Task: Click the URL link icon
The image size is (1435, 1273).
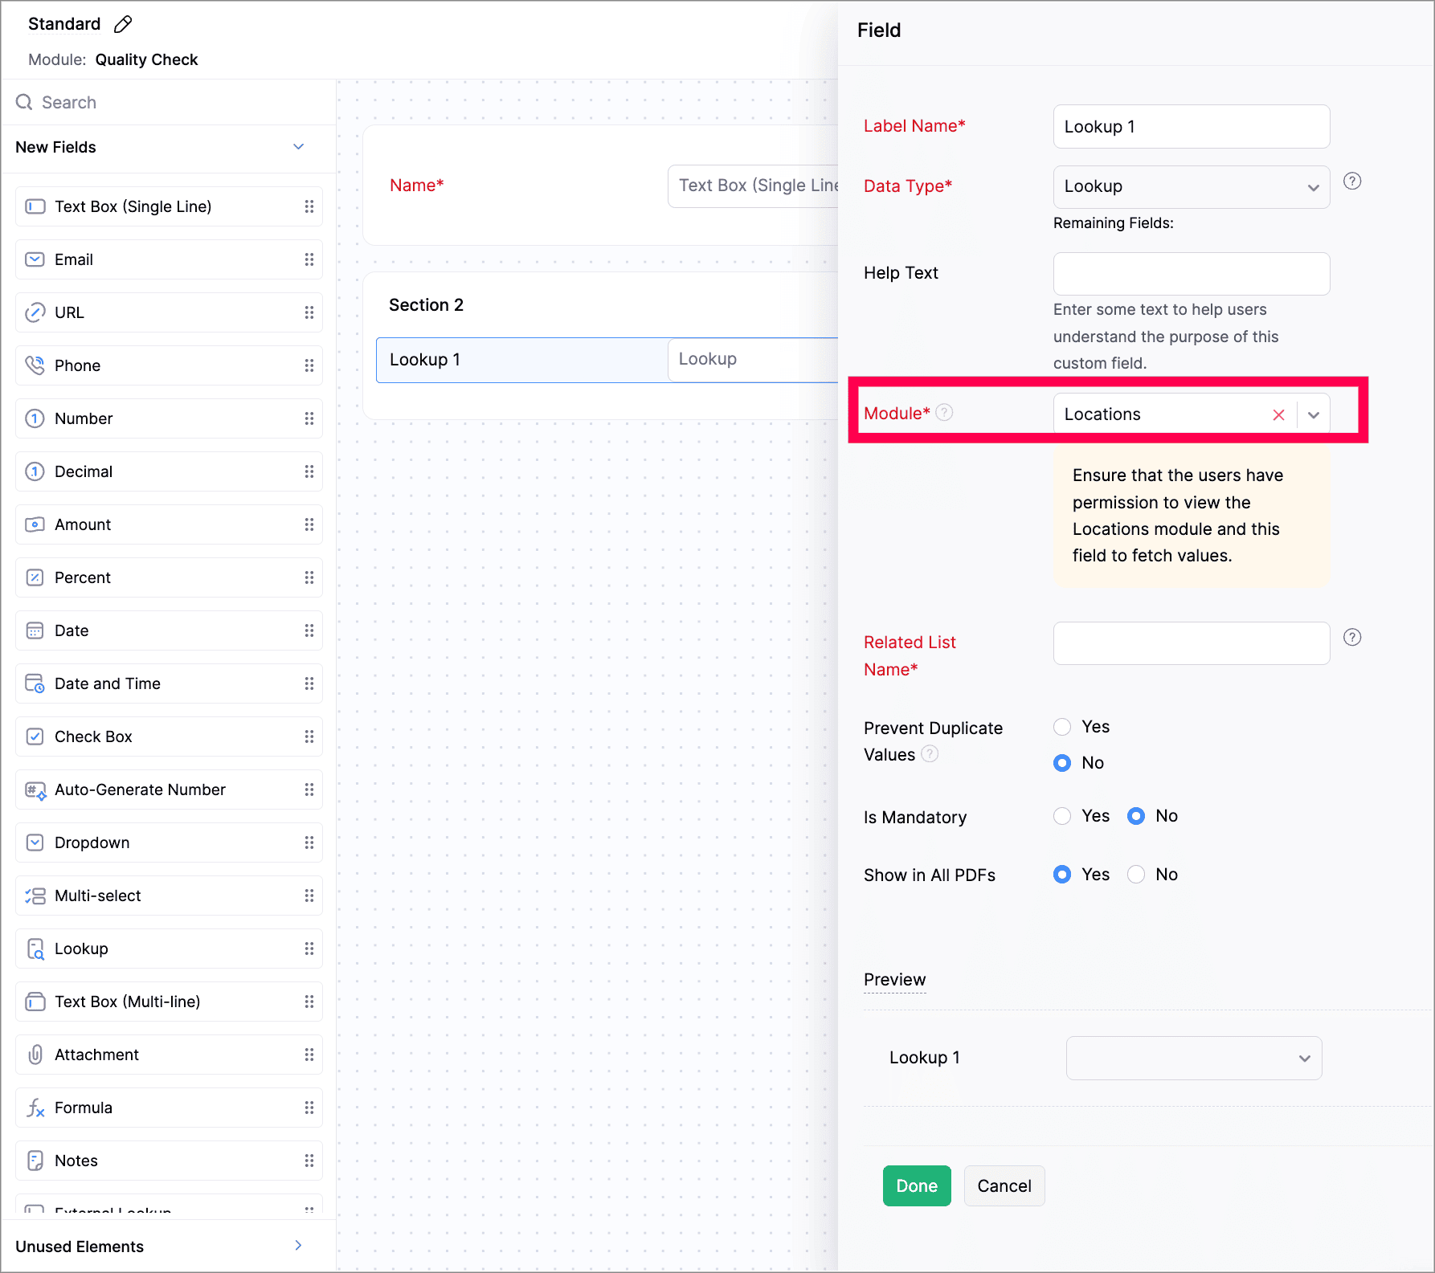Action: pos(35,312)
